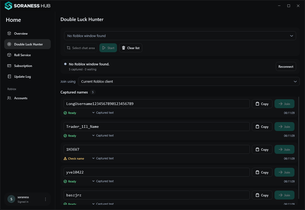Viewport: 305px width, 210px height.
Task: Open the Join using client dropdown
Action: 189,81
